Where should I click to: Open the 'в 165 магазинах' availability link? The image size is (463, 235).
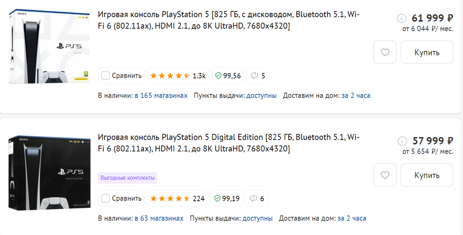(161, 95)
